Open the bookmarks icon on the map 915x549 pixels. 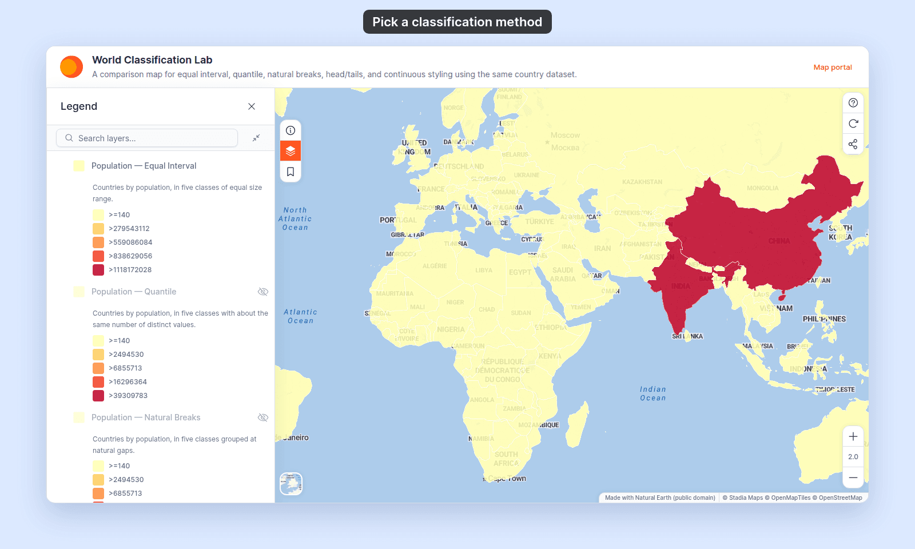click(291, 172)
